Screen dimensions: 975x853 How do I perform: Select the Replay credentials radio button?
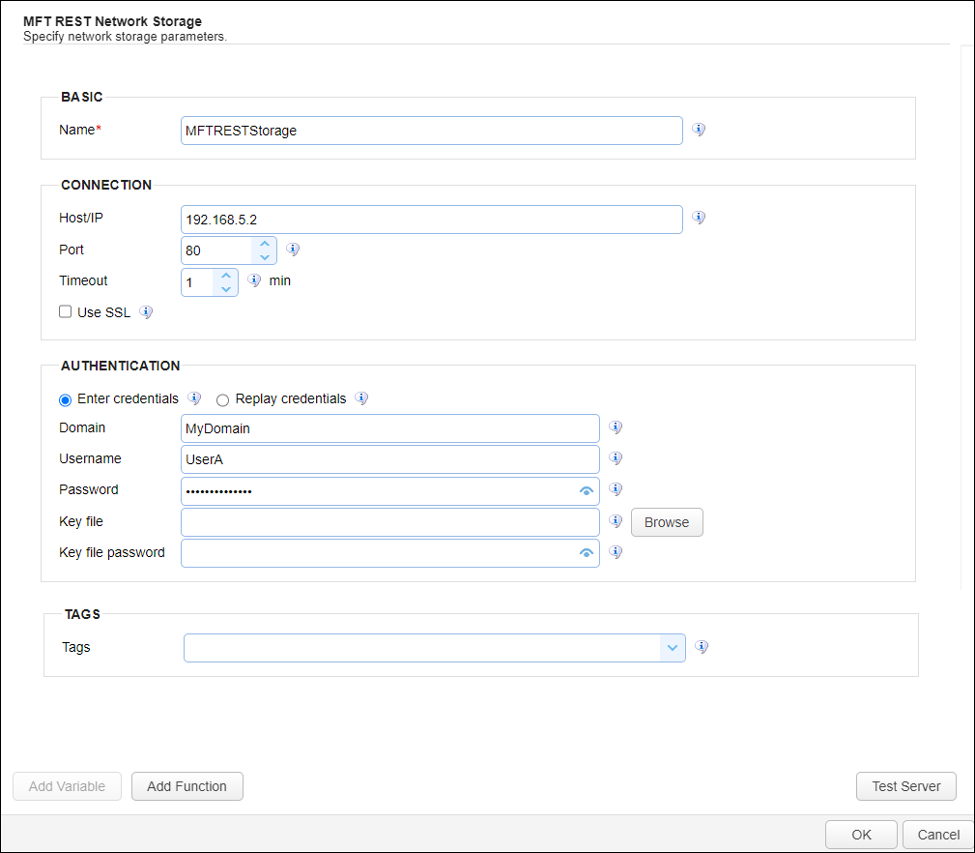[222, 400]
